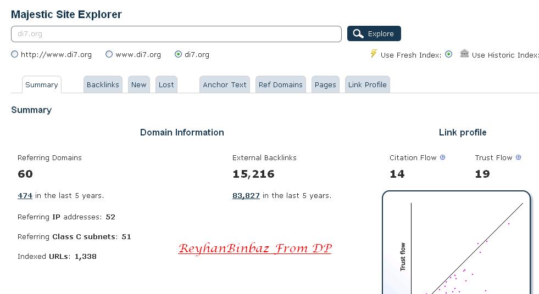The width and height of the screenshot is (539, 294).
Task: Click the Explore button
Action: click(374, 33)
